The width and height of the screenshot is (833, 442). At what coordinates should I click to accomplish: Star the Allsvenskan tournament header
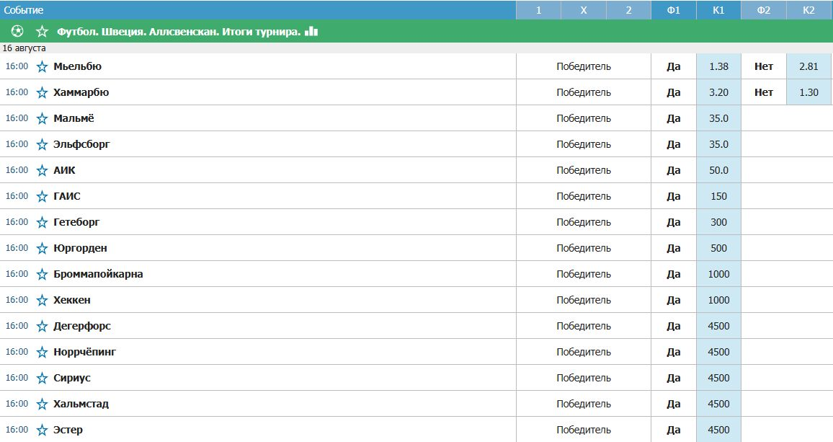(42, 32)
